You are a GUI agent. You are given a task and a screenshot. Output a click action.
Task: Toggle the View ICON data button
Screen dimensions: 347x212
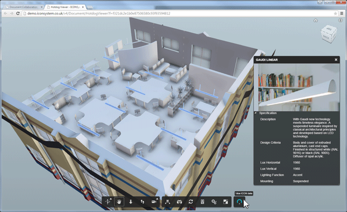point(239,202)
